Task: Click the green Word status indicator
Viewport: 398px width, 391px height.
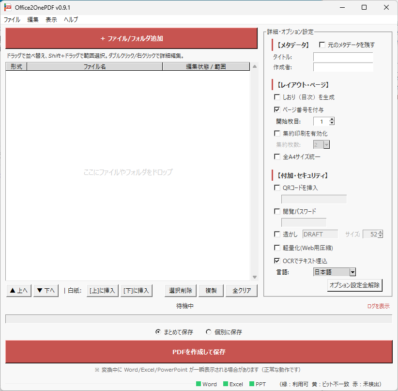Action: (199, 384)
